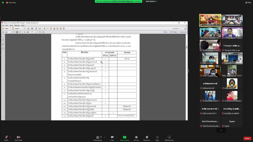Select the Hand pan tool
253x142 pixels.
pyautogui.click(x=21, y=32)
